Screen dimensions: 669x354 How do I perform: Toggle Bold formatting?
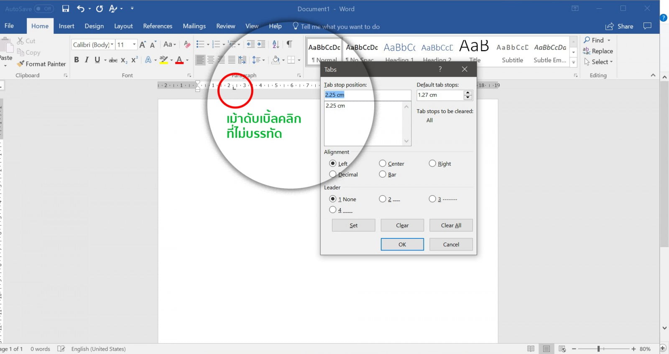pyautogui.click(x=77, y=60)
